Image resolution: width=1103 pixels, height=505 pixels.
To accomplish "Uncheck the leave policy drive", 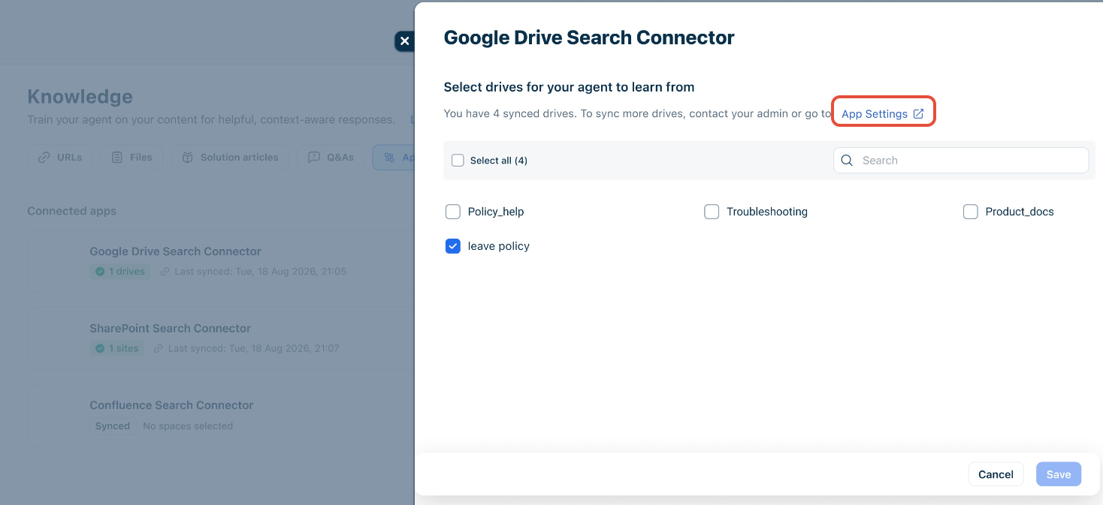I will [453, 246].
